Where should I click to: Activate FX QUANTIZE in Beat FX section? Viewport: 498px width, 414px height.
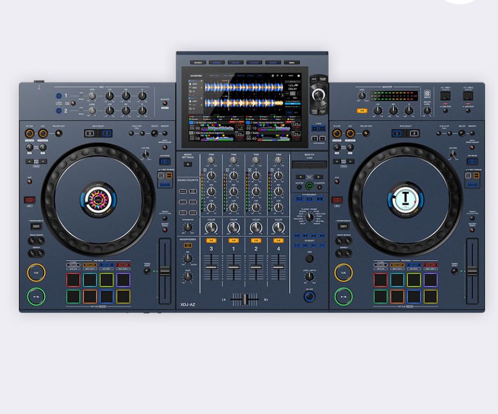[x=319, y=187]
